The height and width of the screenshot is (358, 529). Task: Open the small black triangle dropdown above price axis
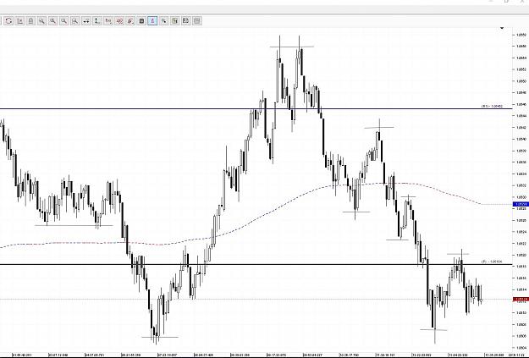click(502, 28)
